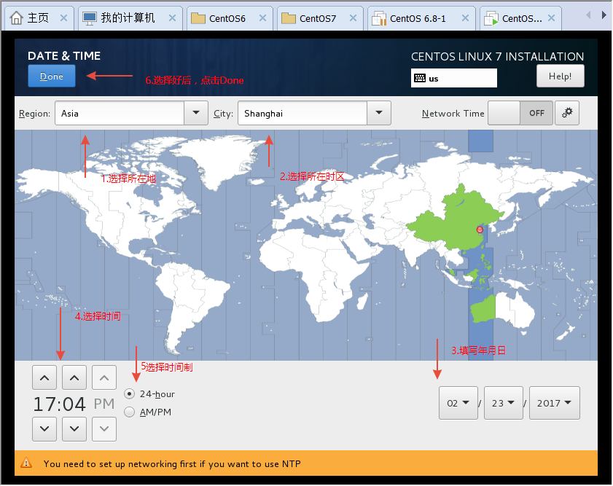Click the AM/PM down arrow

104,429
